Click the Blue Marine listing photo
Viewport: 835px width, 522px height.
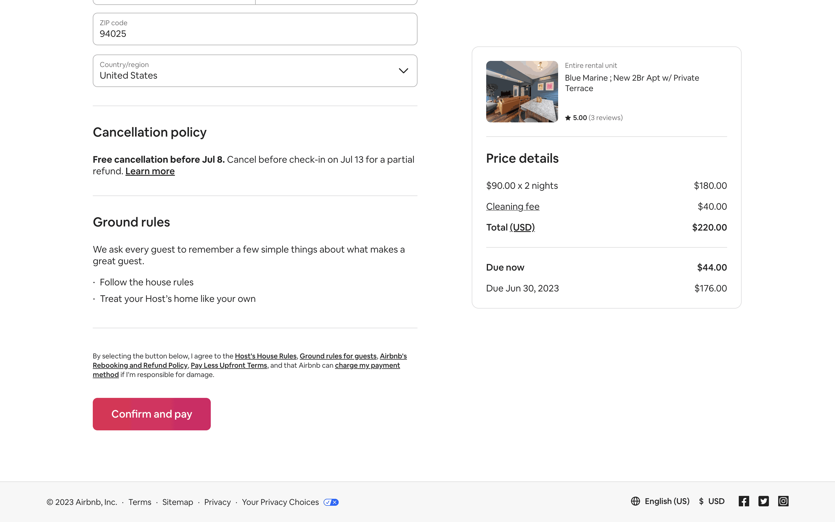(522, 91)
